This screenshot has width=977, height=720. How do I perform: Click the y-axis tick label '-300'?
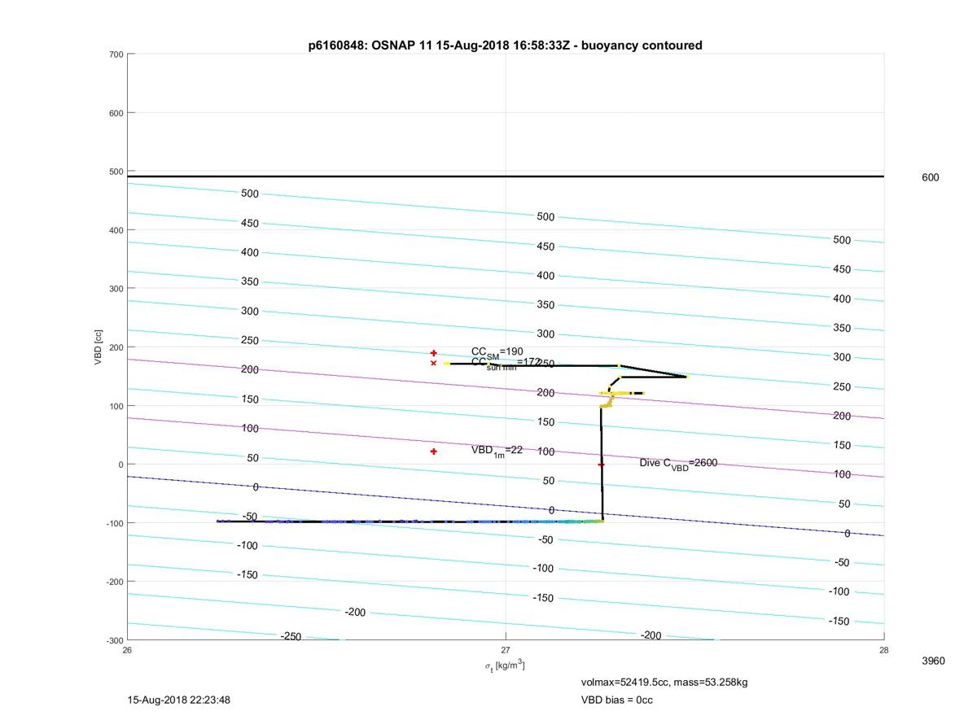[x=114, y=640]
